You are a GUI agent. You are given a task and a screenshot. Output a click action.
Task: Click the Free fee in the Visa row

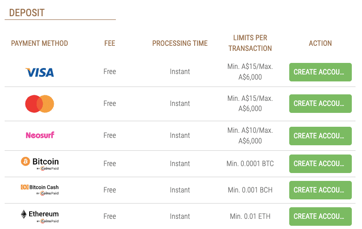pos(110,72)
